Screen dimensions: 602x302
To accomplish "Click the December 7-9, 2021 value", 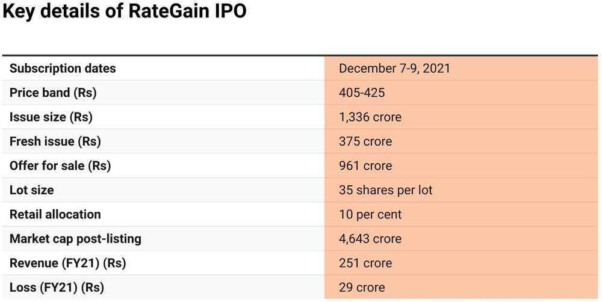I will pyautogui.click(x=394, y=69).
